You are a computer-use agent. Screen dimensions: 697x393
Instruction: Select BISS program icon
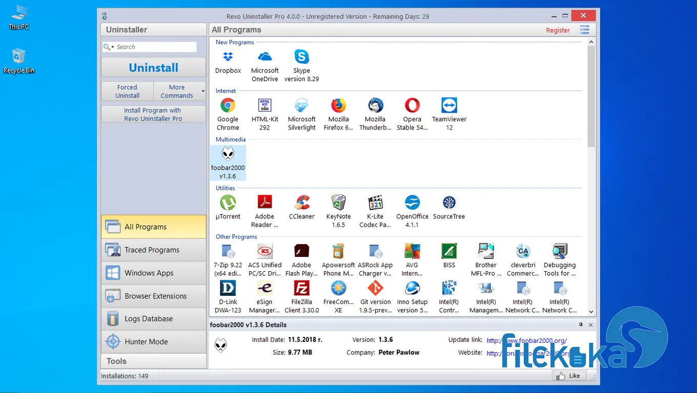(449, 251)
